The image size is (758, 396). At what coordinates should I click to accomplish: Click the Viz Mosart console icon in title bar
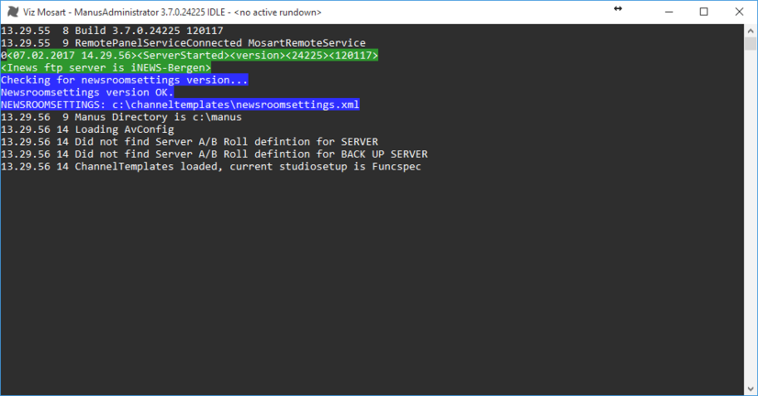pyautogui.click(x=12, y=12)
